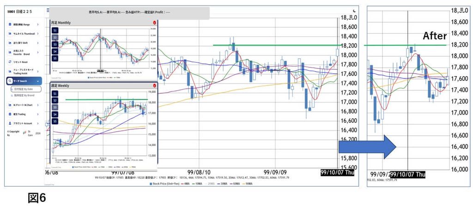This screenshot has width=473, height=206.
Task: Click the OP/HP/LP/CP price info line below the chart
Action: pos(192,178)
